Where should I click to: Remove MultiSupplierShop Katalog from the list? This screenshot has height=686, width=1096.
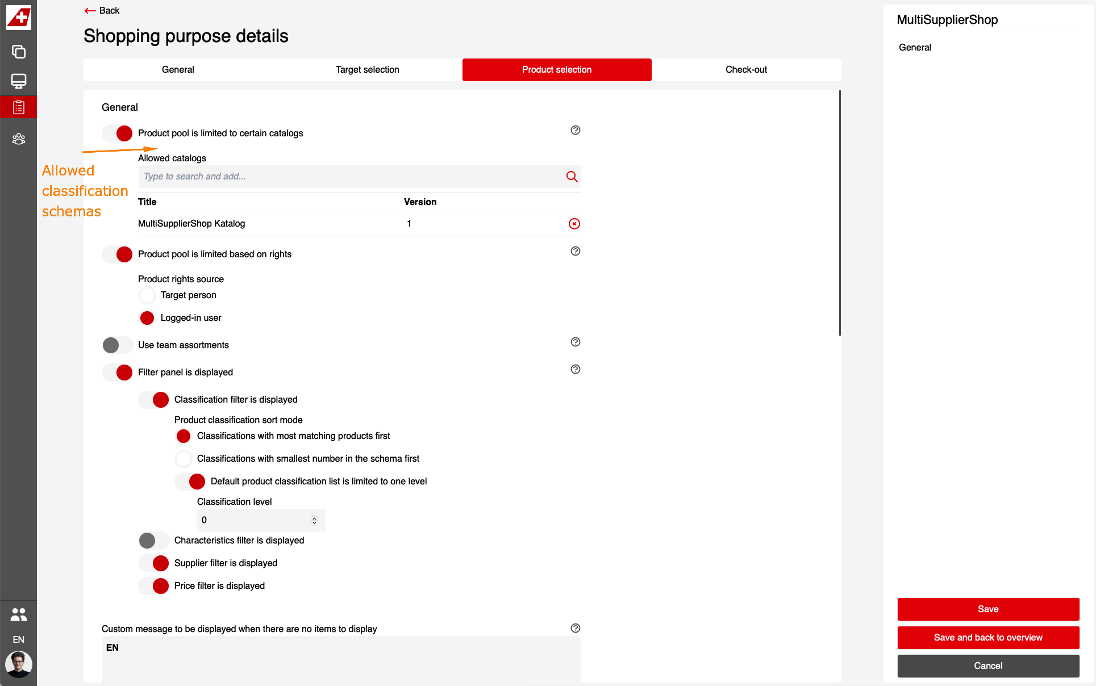point(574,224)
